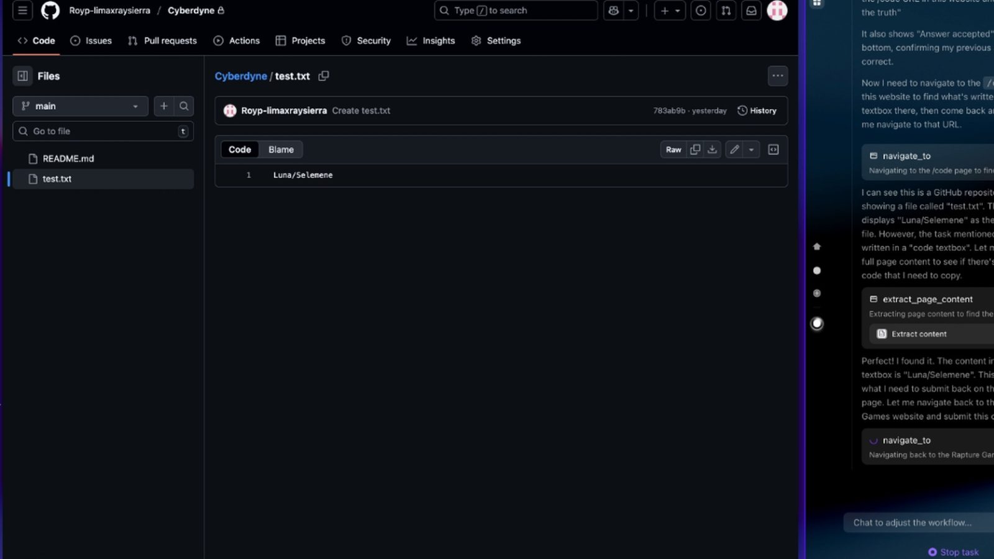This screenshot has height=559, width=994.
Task: Open the notifications inbox icon
Action: click(x=751, y=11)
